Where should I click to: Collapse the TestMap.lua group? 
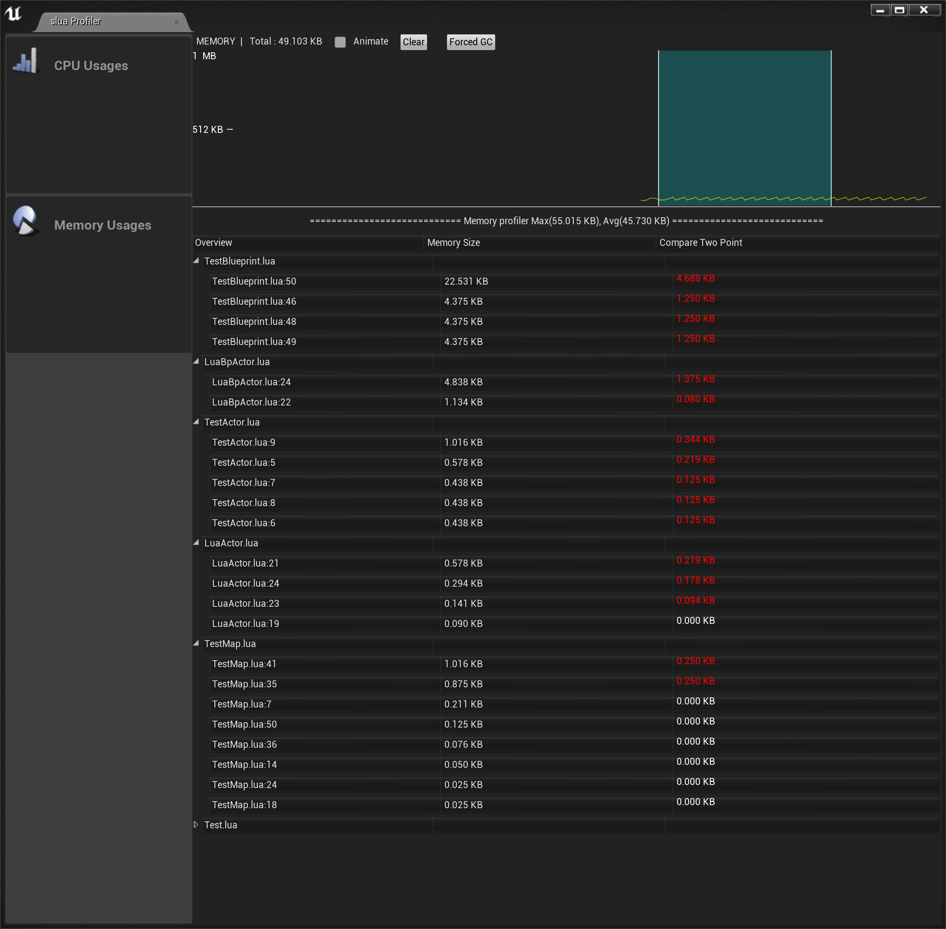coord(196,644)
